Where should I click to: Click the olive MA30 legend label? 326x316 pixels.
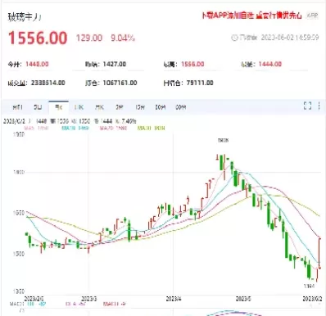point(152,128)
